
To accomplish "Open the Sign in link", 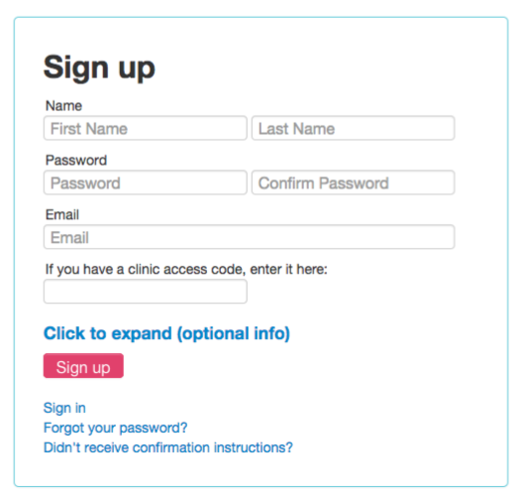I will pyautogui.click(x=64, y=408).
